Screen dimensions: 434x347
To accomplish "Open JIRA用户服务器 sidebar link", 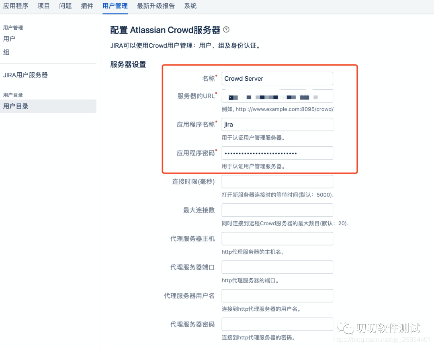I will tap(25, 75).
